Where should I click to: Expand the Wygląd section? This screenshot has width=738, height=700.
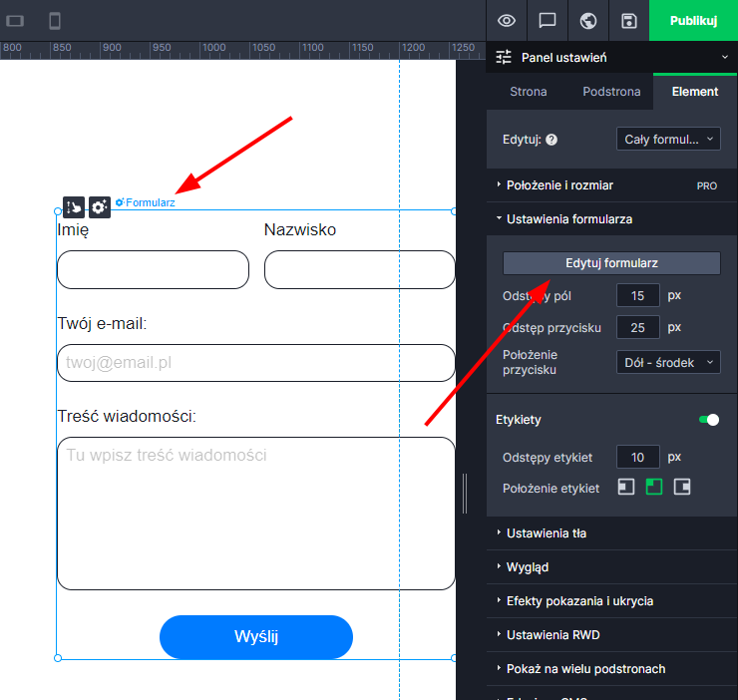pos(528,567)
